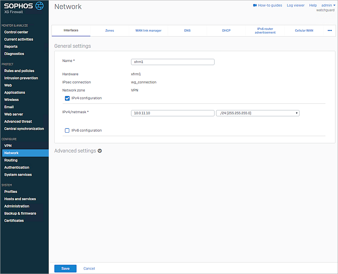
Task: Select VPN in the sidebar
Action: 8,146
